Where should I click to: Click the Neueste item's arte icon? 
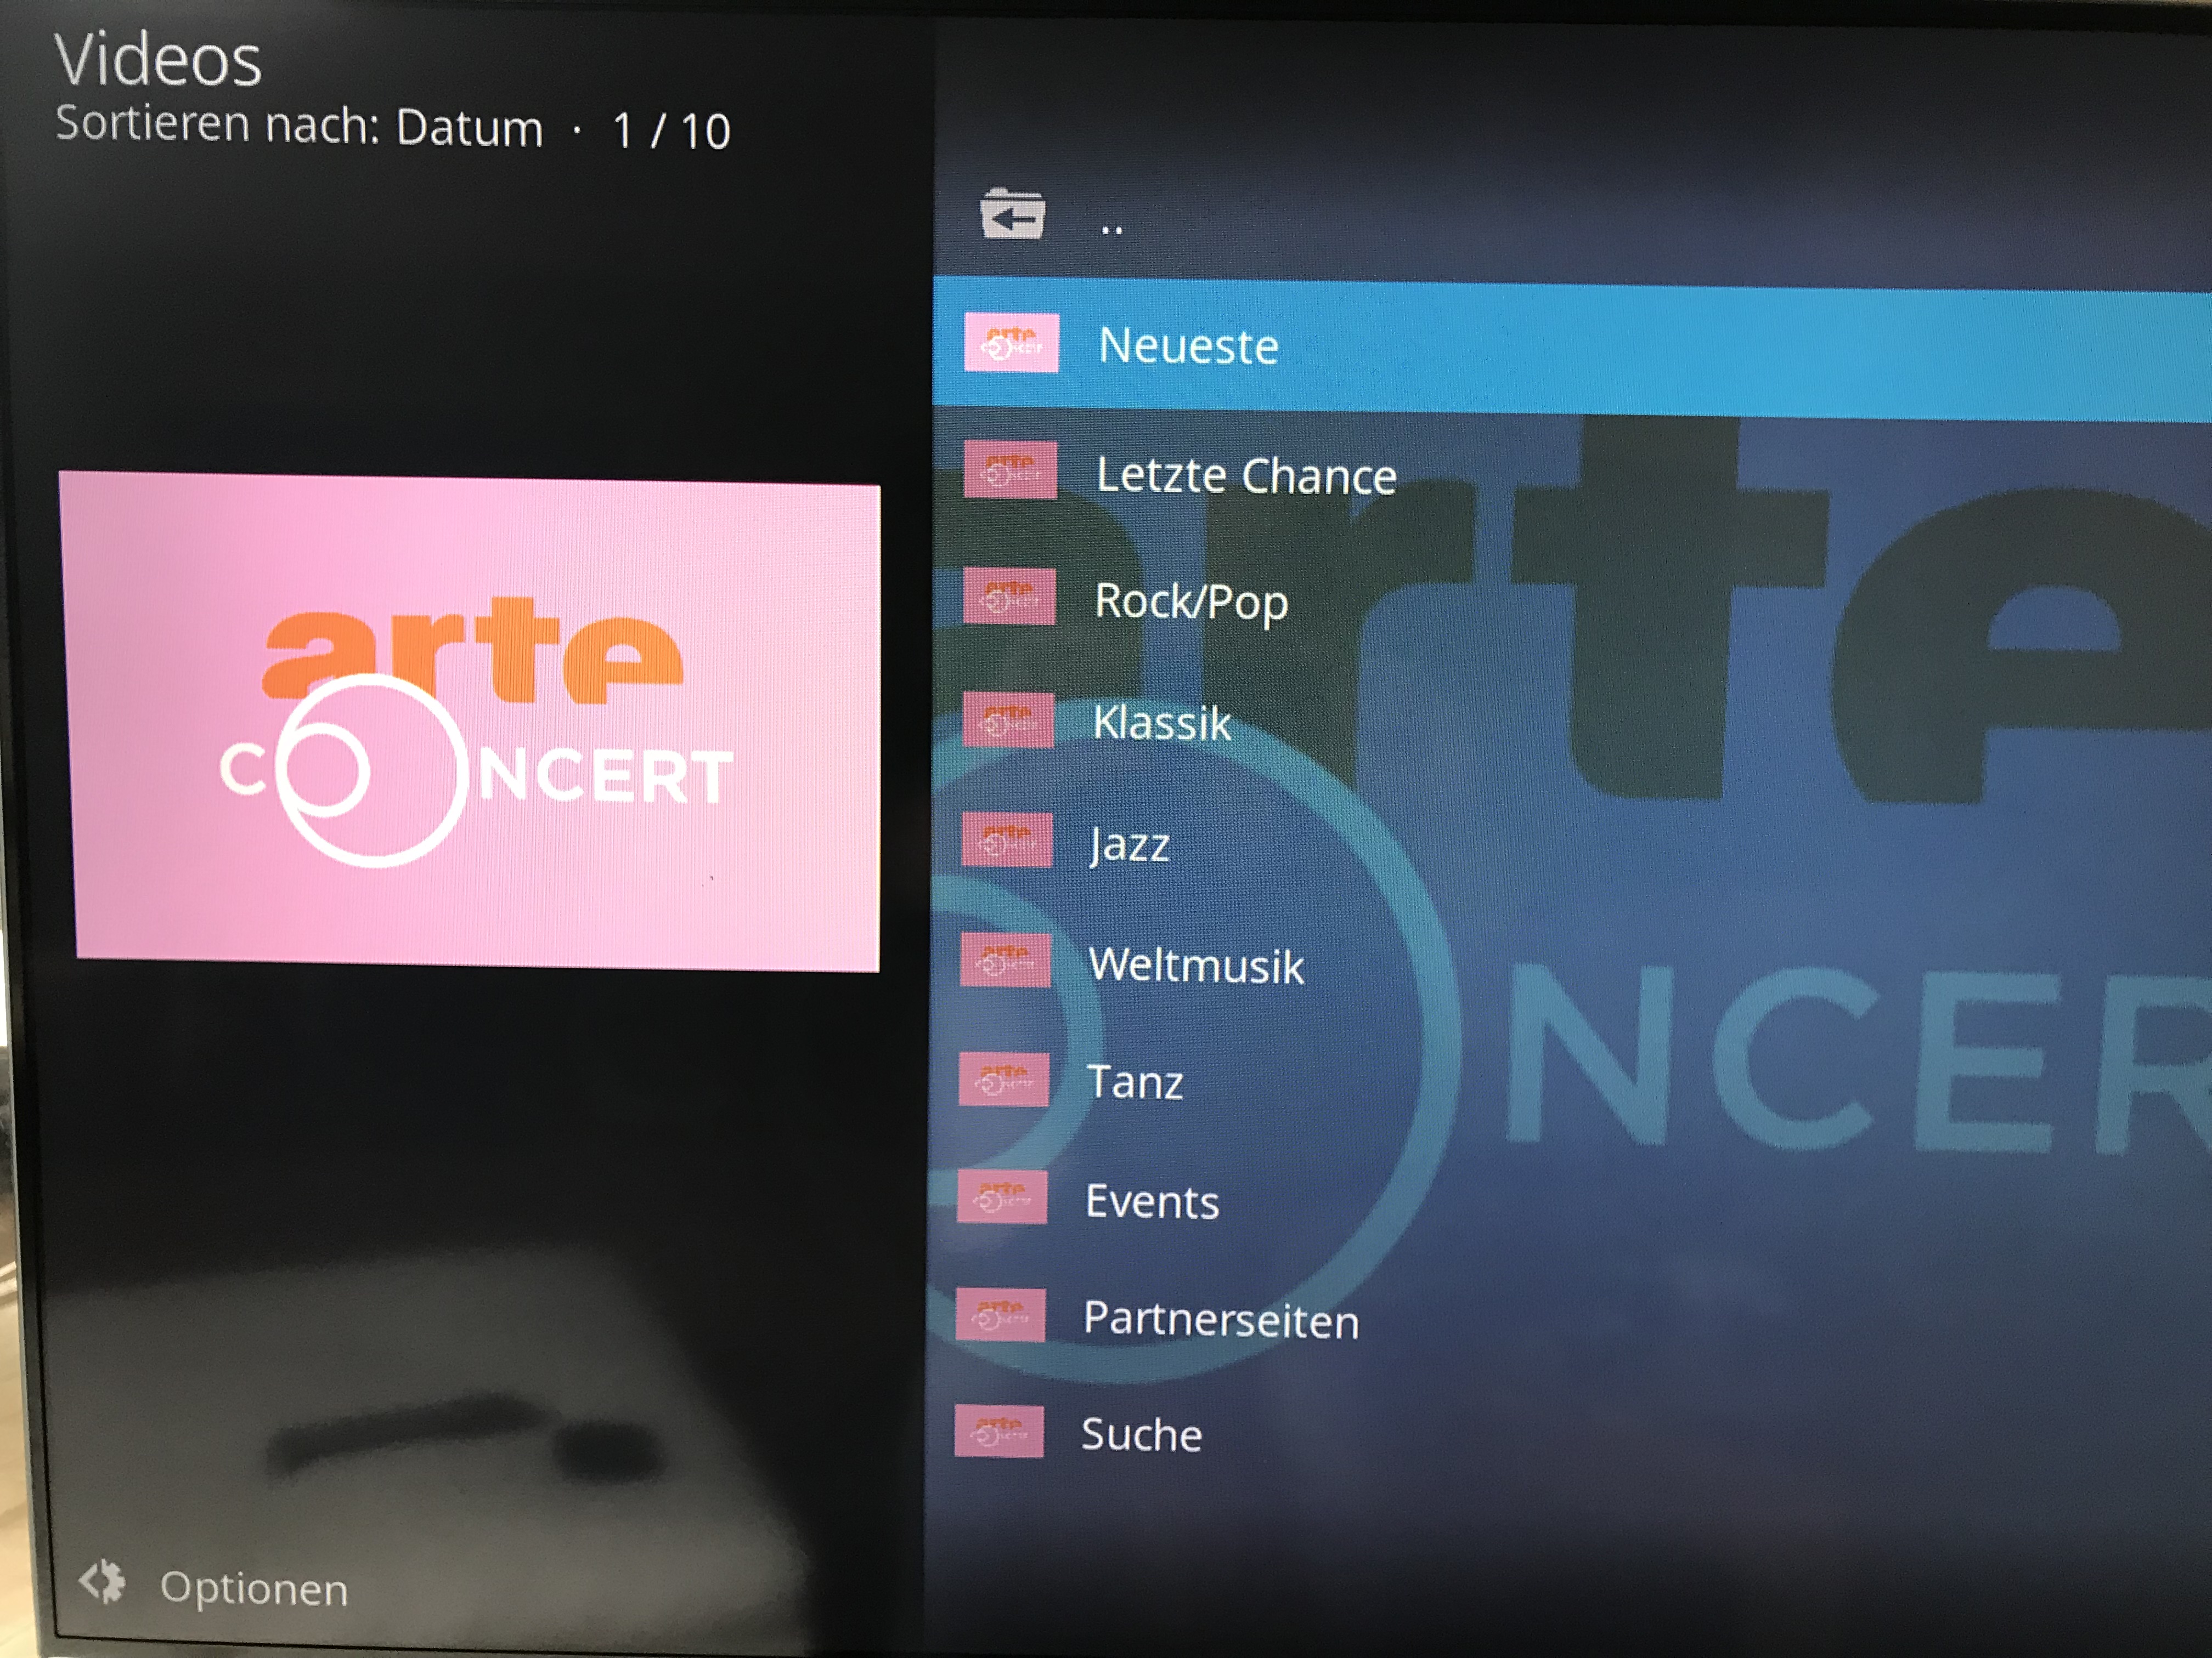point(1011,343)
